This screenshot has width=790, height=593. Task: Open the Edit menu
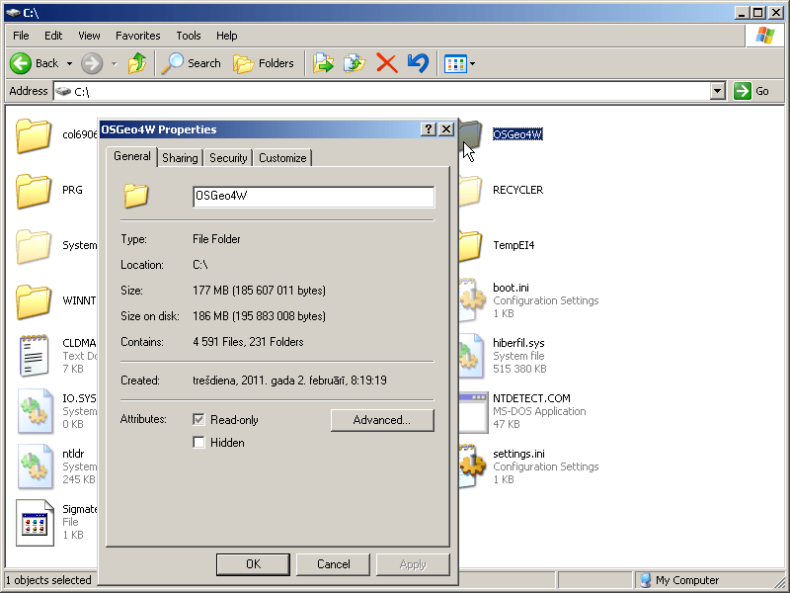(53, 36)
